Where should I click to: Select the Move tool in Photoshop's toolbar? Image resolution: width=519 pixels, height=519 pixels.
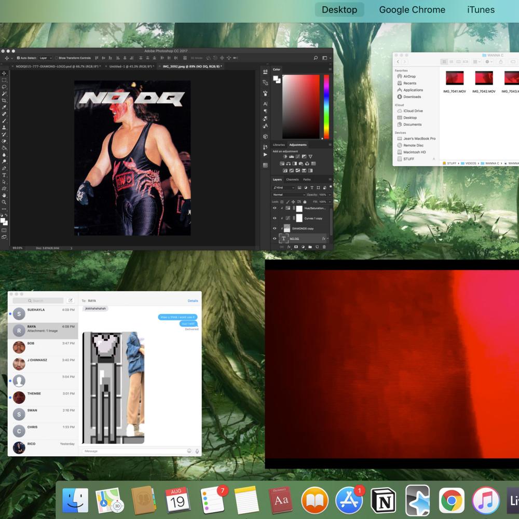[x=4, y=73]
